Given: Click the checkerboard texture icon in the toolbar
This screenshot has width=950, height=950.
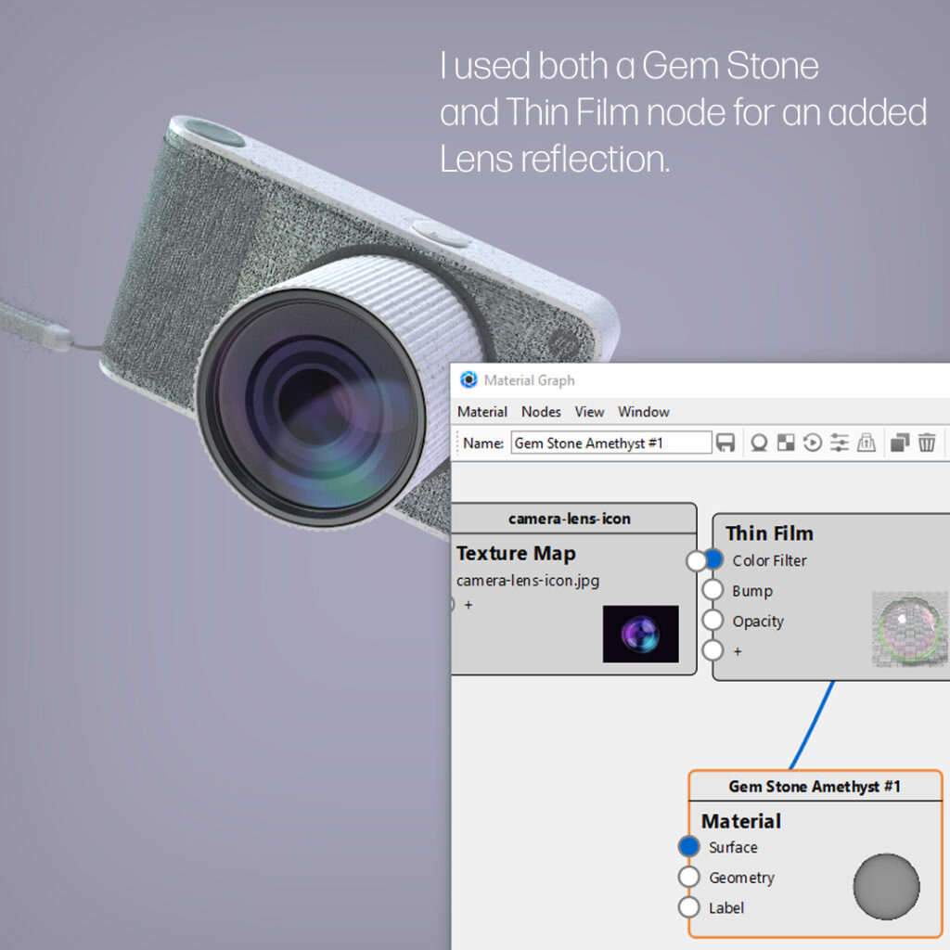Looking at the screenshot, I should click(786, 443).
